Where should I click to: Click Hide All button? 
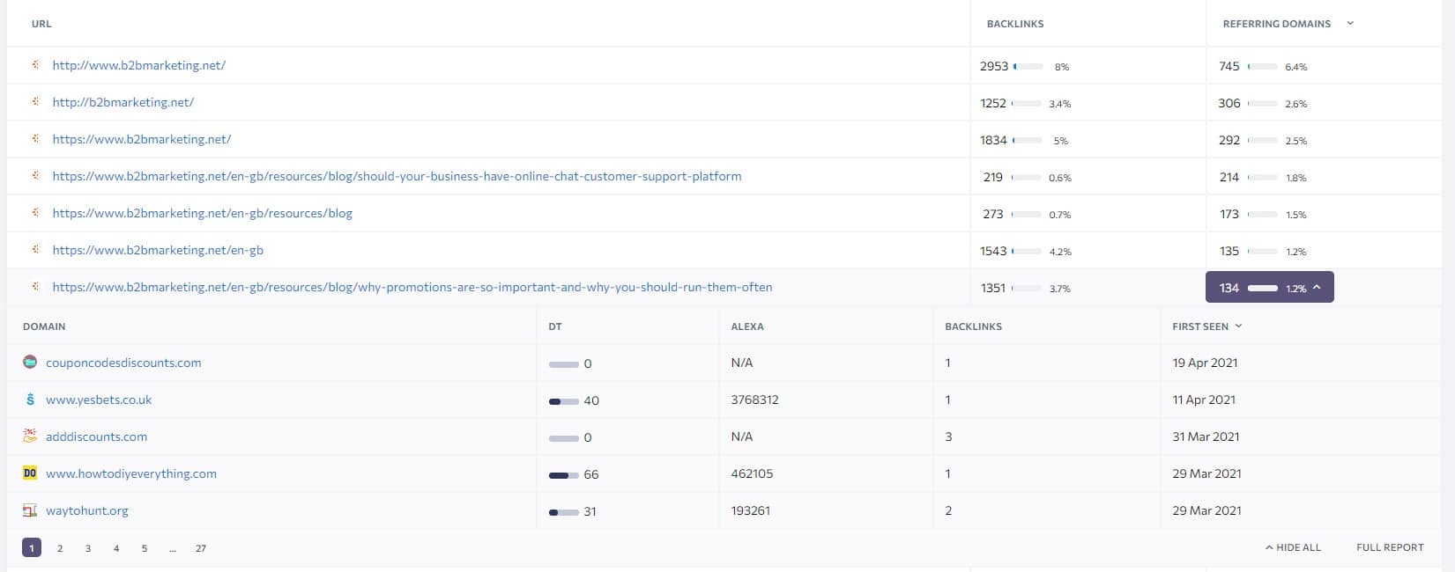click(1293, 547)
